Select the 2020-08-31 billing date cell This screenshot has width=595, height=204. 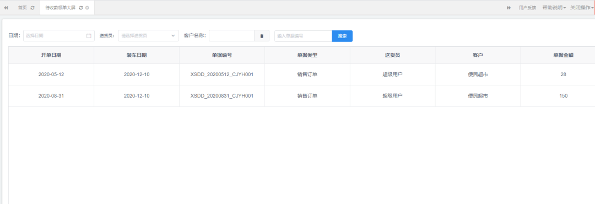51,96
